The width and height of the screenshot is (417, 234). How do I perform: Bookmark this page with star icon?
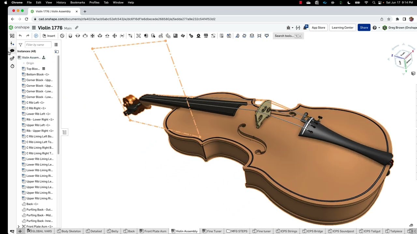point(389,19)
